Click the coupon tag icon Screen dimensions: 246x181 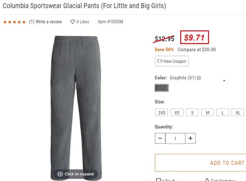click(x=160, y=61)
